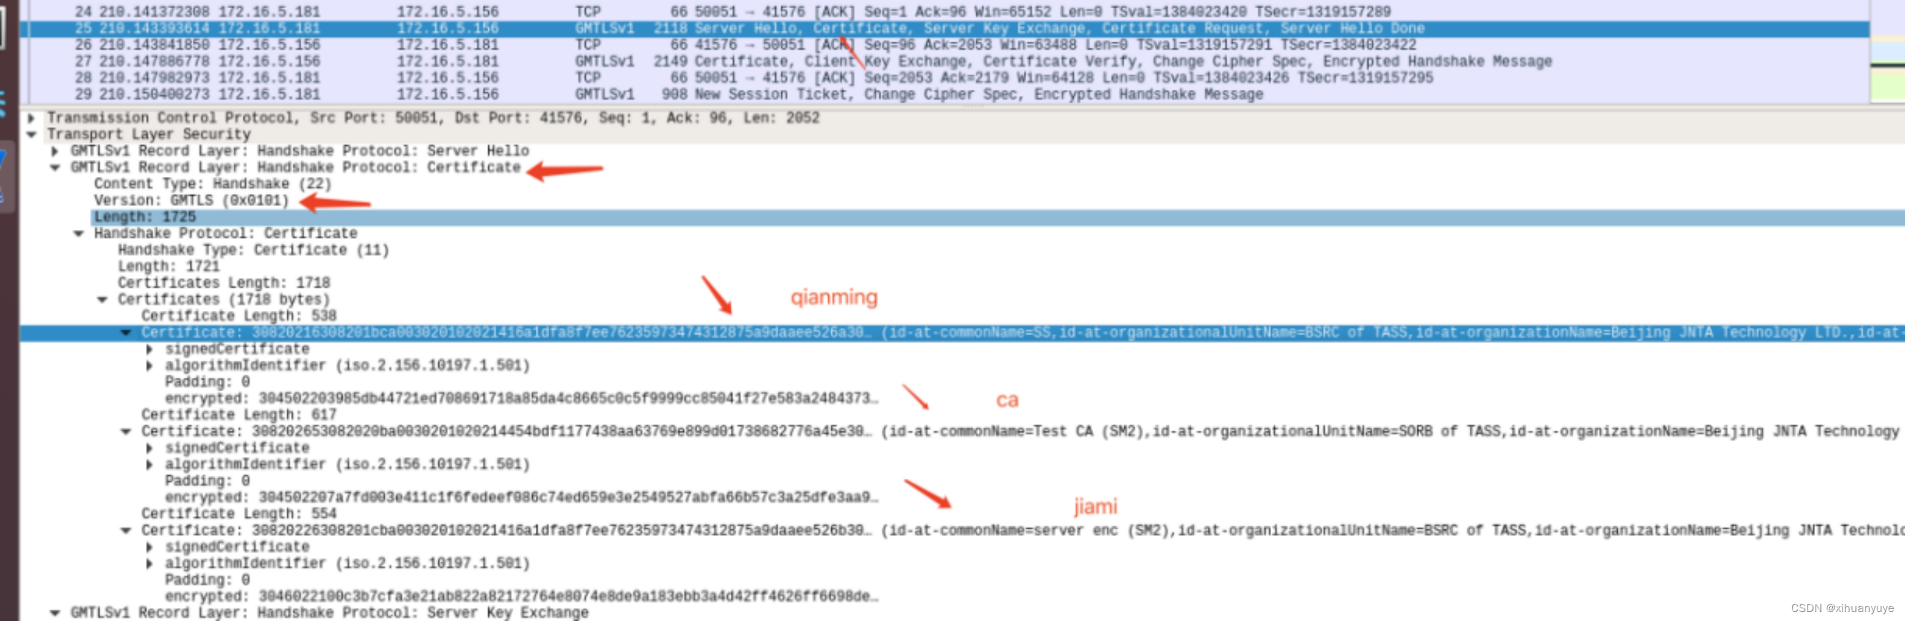Collapse the Handshake Protocol: Certificate record layer
The height and width of the screenshot is (621, 1905).
[55, 167]
